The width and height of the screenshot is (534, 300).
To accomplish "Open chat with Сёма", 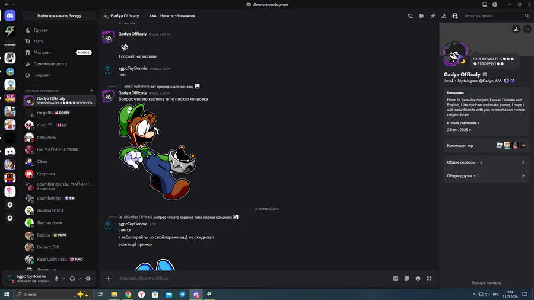I will point(59,162).
